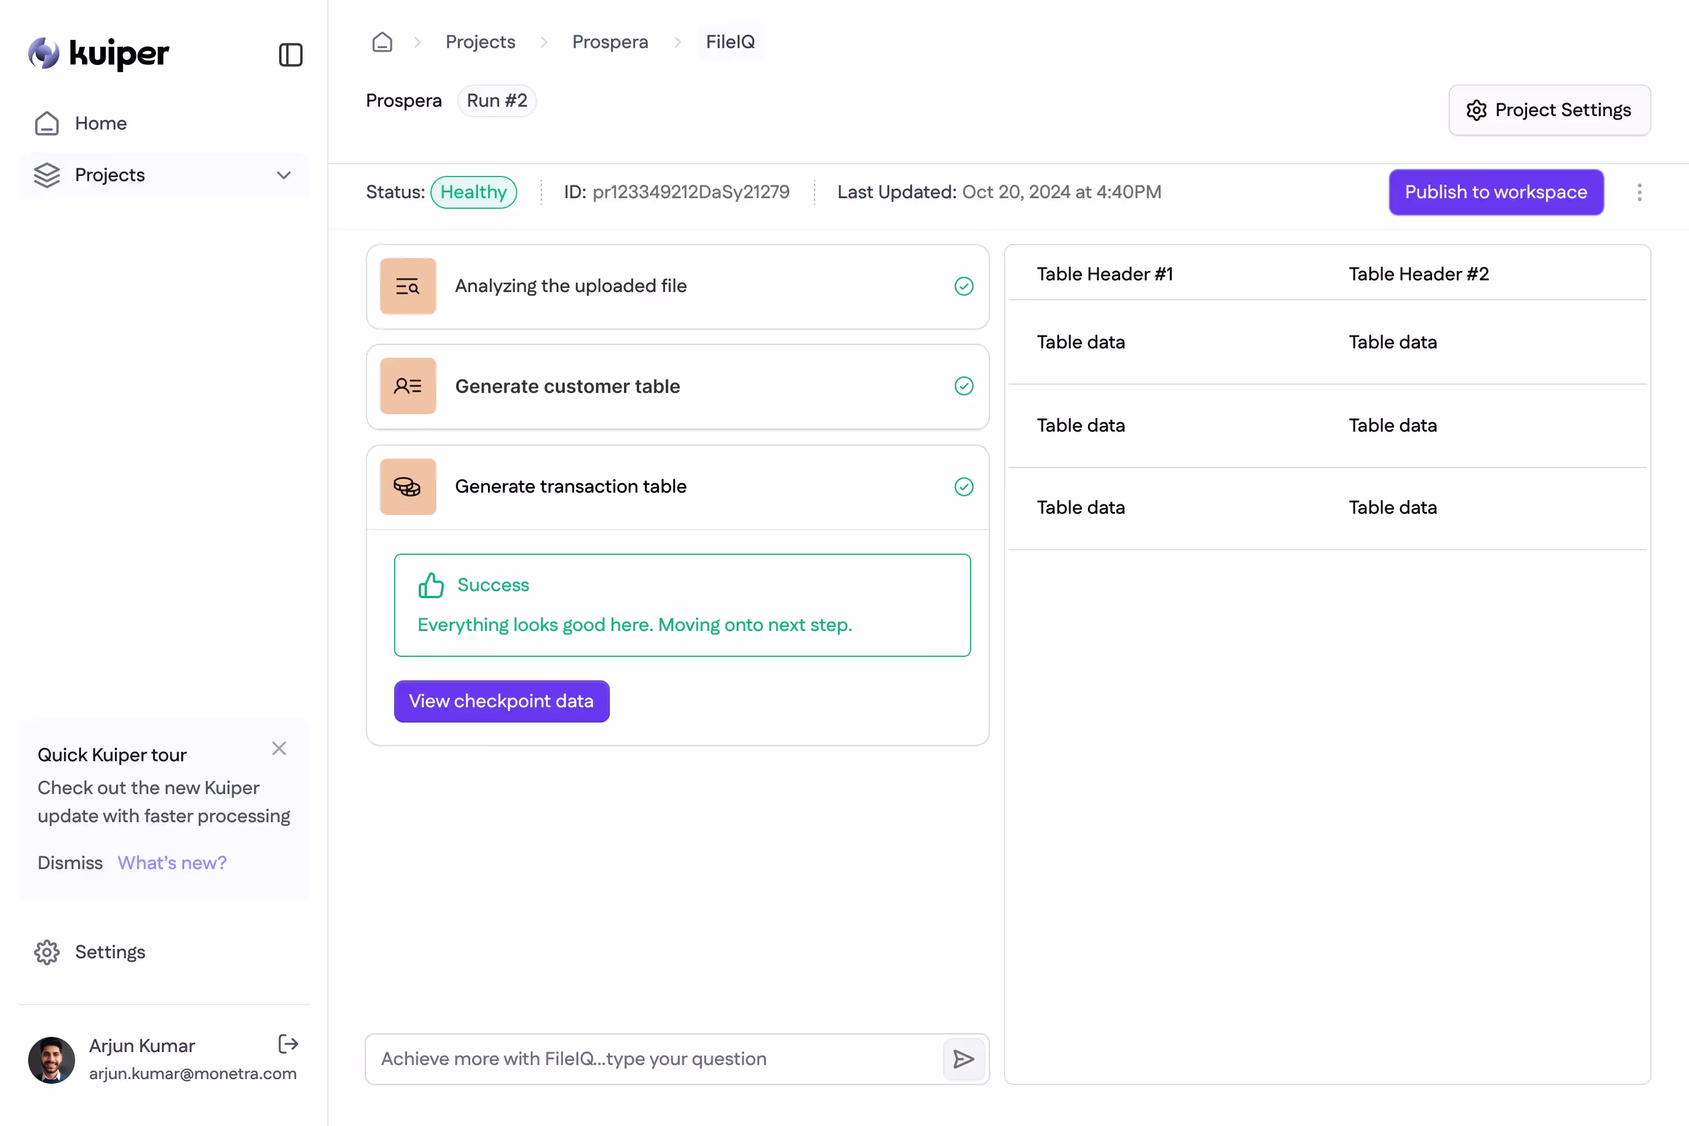1689x1126 pixels.
Task: Collapse the Generate transaction table step
Action: tap(570, 487)
